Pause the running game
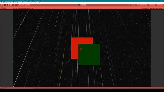Image resolution: width=164 pixels, height=92 pixels. tap(82, 5)
